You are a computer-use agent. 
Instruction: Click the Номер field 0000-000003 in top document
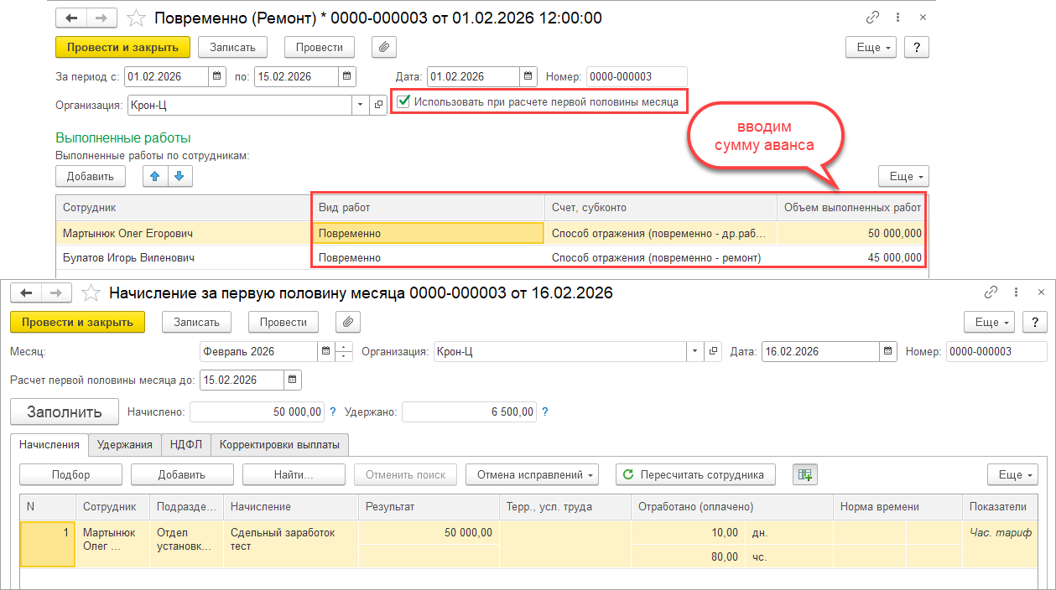(x=636, y=76)
